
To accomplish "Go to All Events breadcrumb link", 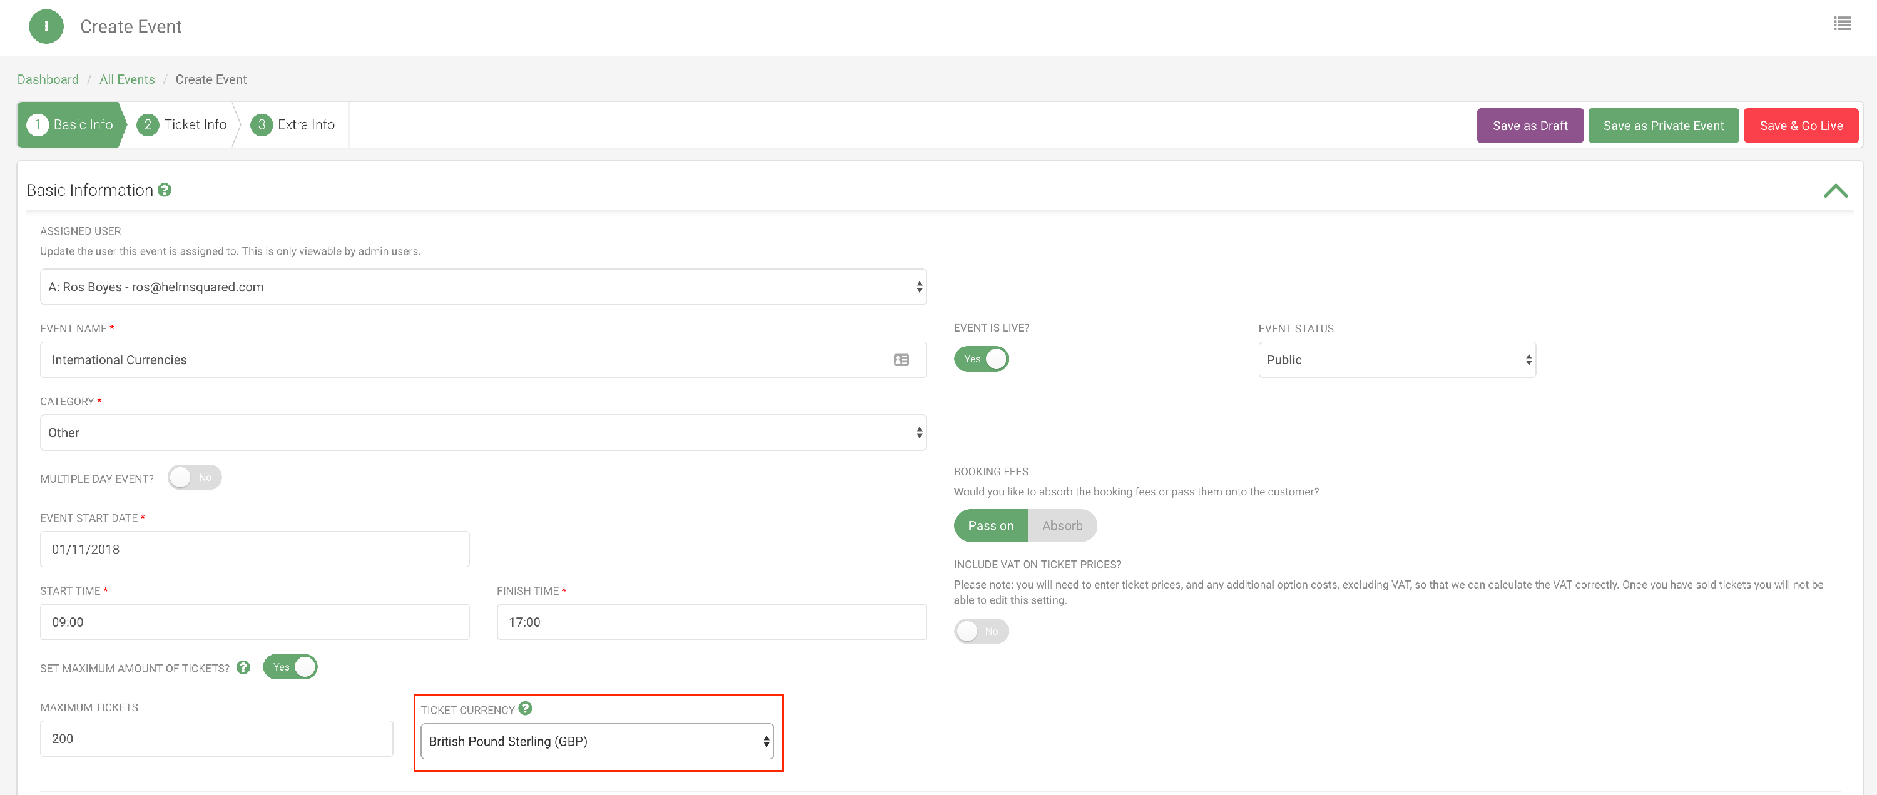I will (x=127, y=79).
